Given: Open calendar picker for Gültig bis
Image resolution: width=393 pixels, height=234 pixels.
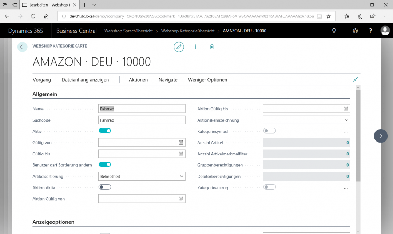Looking at the screenshot, I should click(181, 154).
